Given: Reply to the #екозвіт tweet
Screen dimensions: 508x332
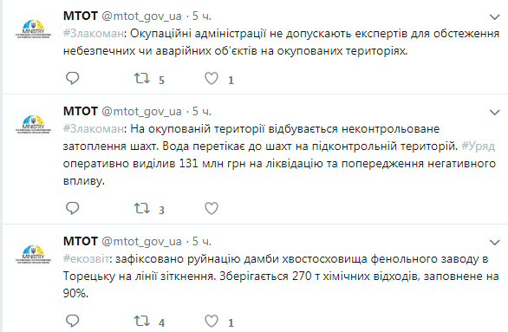Looking at the screenshot, I should click(x=72, y=321).
